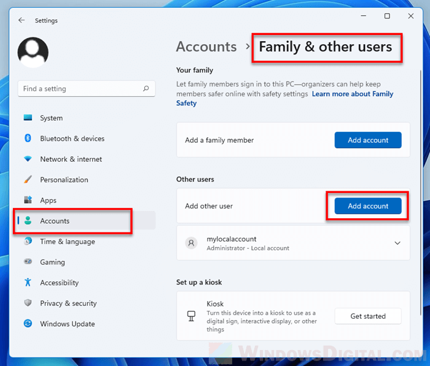The height and width of the screenshot is (366, 430).
Task: Click the Time & language globe icon
Action: (28, 241)
